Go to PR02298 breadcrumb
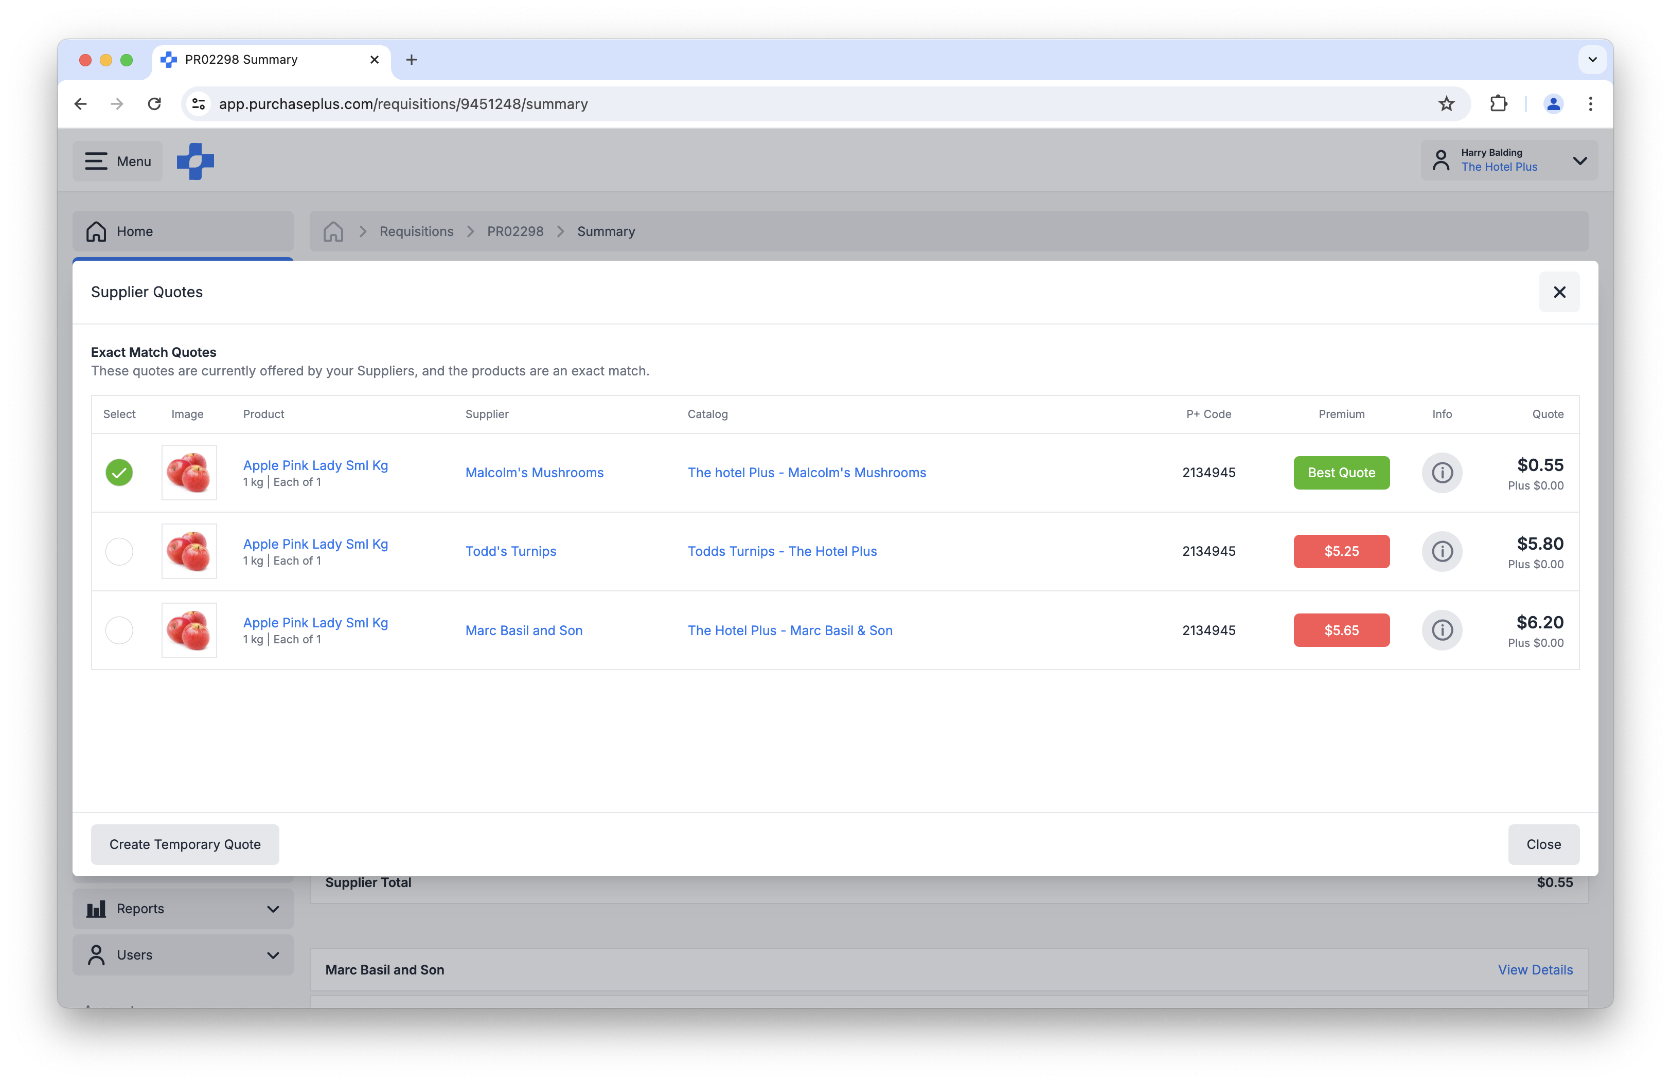The image size is (1671, 1084). (515, 231)
